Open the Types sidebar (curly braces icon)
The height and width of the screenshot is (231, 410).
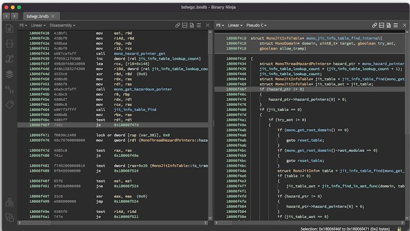(x=9, y=44)
